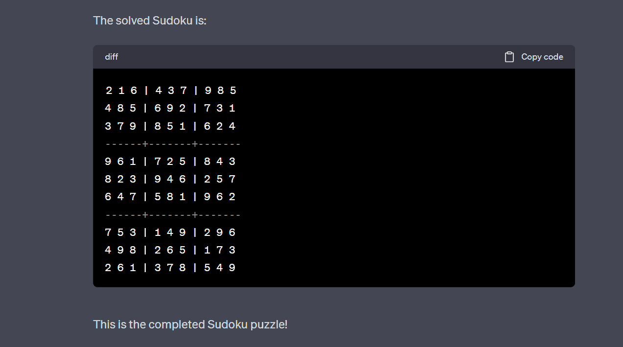Click the word 'completed' in the closing sentence
623x347 pixels.
pyautogui.click(x=176, y=324)
